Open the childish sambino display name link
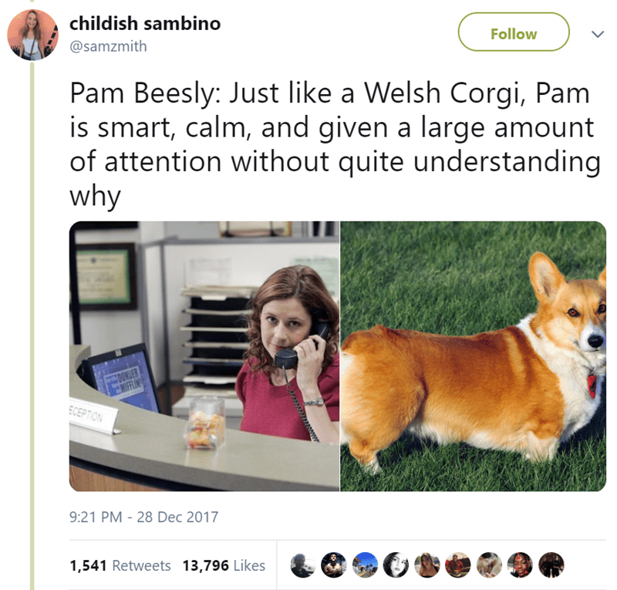 pyautogui.click(x=145, y=23)
